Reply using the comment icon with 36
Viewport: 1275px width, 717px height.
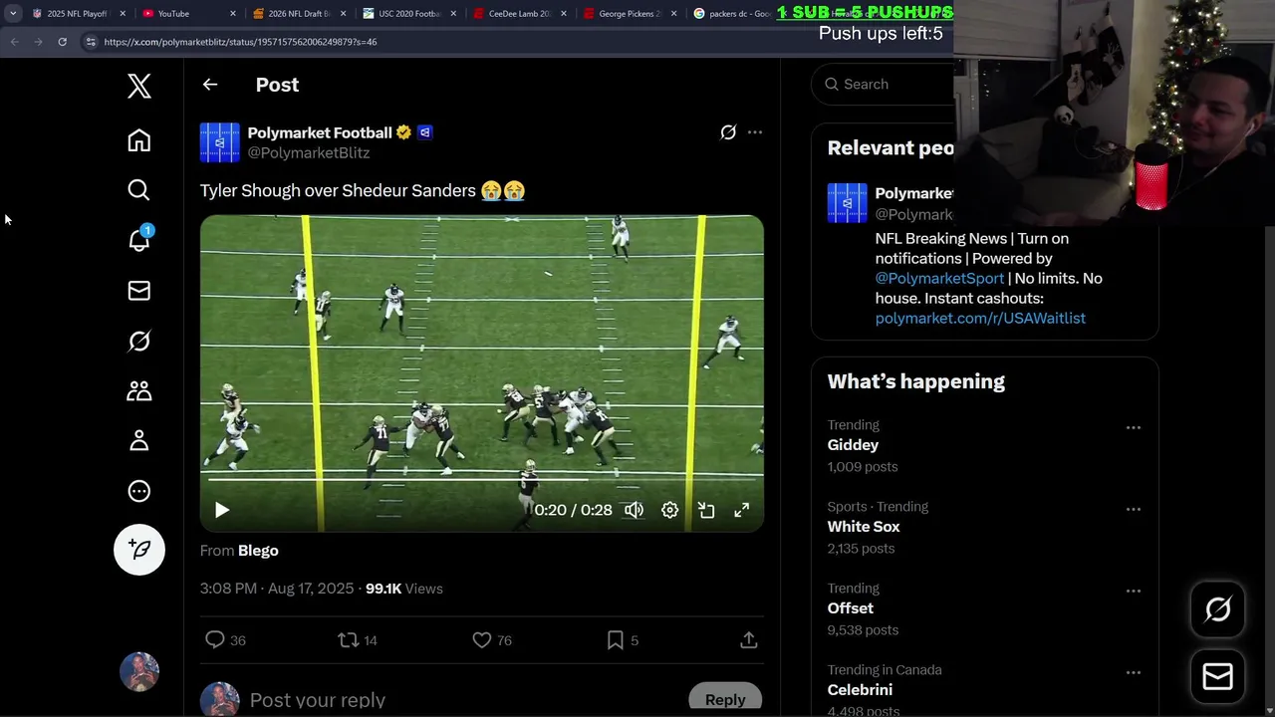(x=225, y=640)
